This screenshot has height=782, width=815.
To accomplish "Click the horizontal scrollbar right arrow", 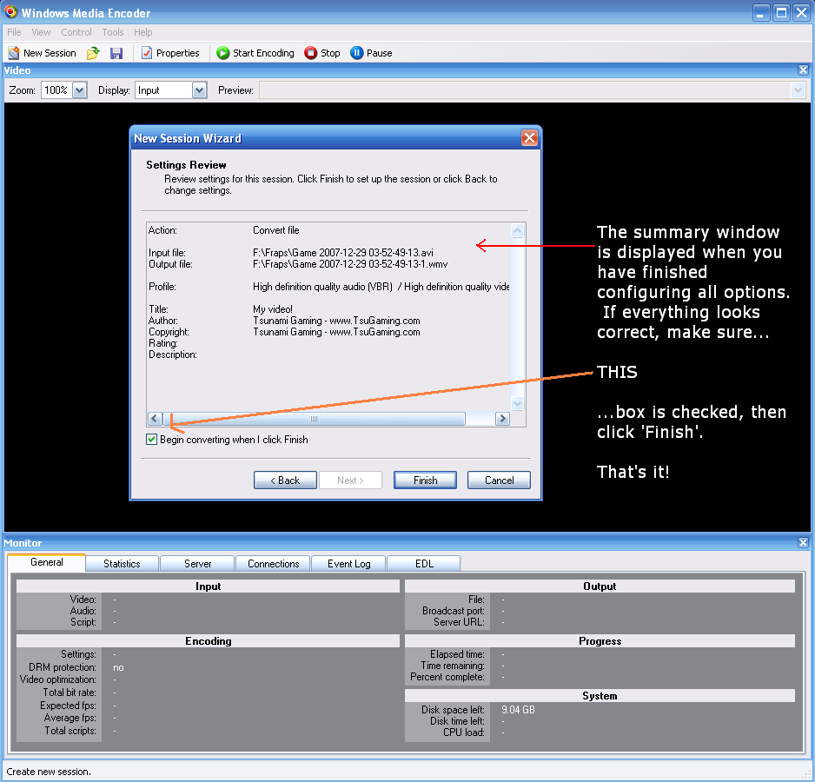I will tap(502, 419).
